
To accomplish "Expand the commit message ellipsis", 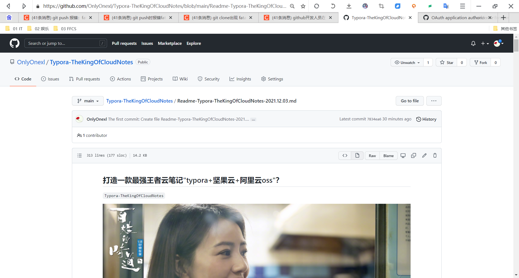I will pyautogui.click(x=253, y=119).
